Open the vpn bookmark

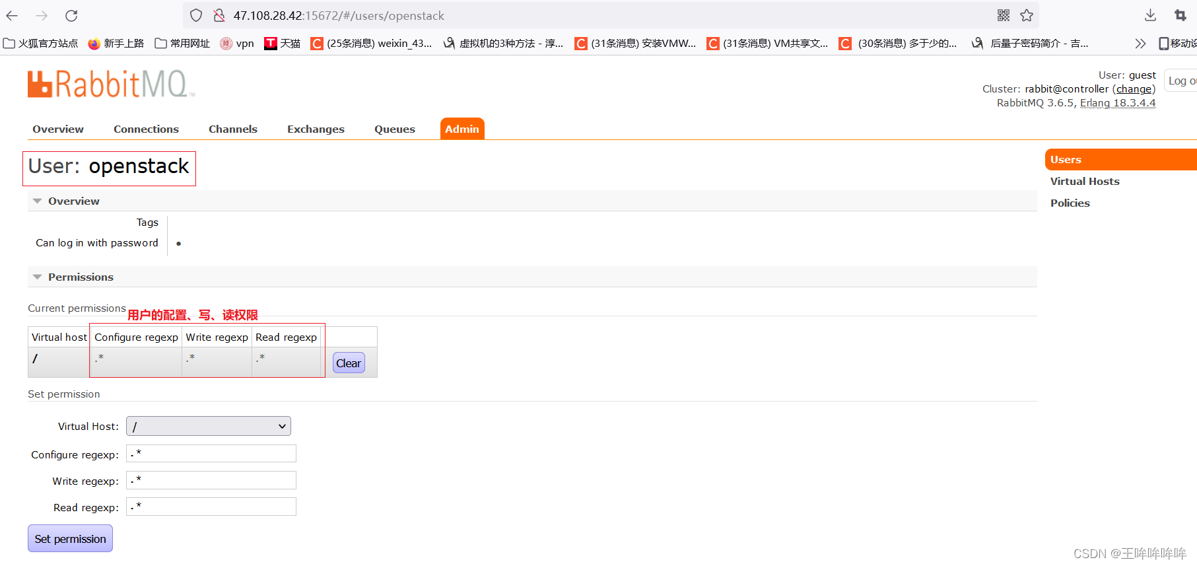[x=237, y=44]
